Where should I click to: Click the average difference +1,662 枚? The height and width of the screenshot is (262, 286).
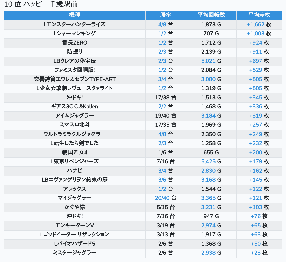[259, 24]
